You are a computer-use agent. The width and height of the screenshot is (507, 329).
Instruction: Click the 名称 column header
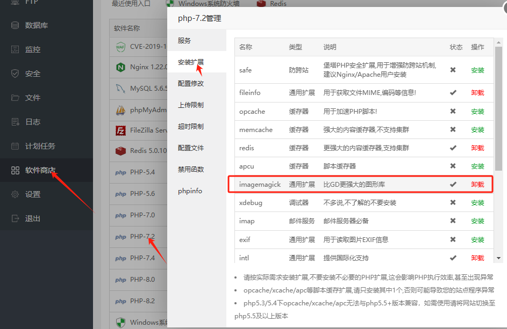pos(245,47)
